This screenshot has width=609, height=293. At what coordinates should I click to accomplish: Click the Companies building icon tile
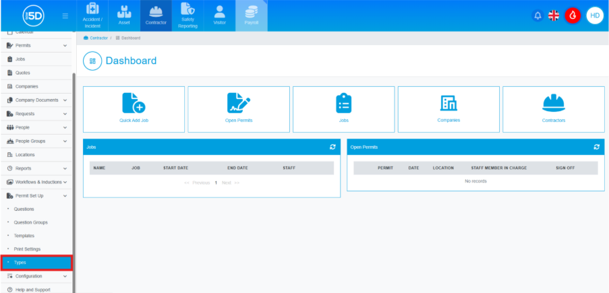point(448,107)
